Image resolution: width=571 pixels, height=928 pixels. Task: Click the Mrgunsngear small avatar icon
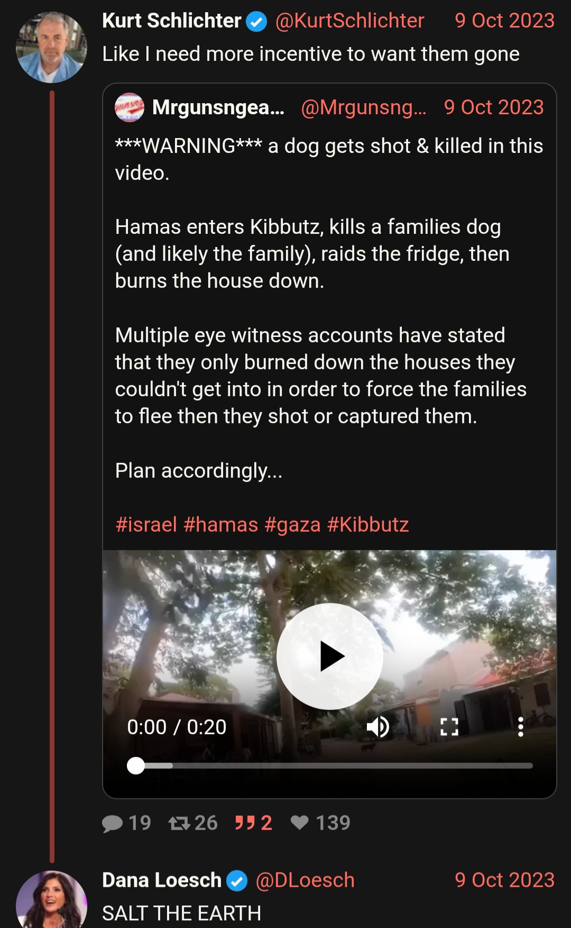coord(130,107)
